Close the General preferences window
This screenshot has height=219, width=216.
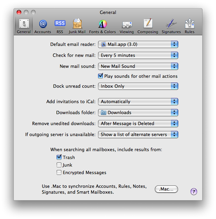(19, 13)
